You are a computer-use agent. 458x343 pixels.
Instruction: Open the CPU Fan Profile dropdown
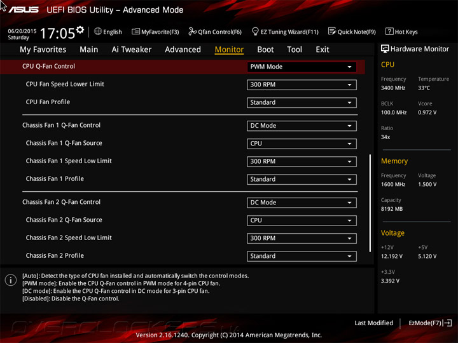click(302, 102)
